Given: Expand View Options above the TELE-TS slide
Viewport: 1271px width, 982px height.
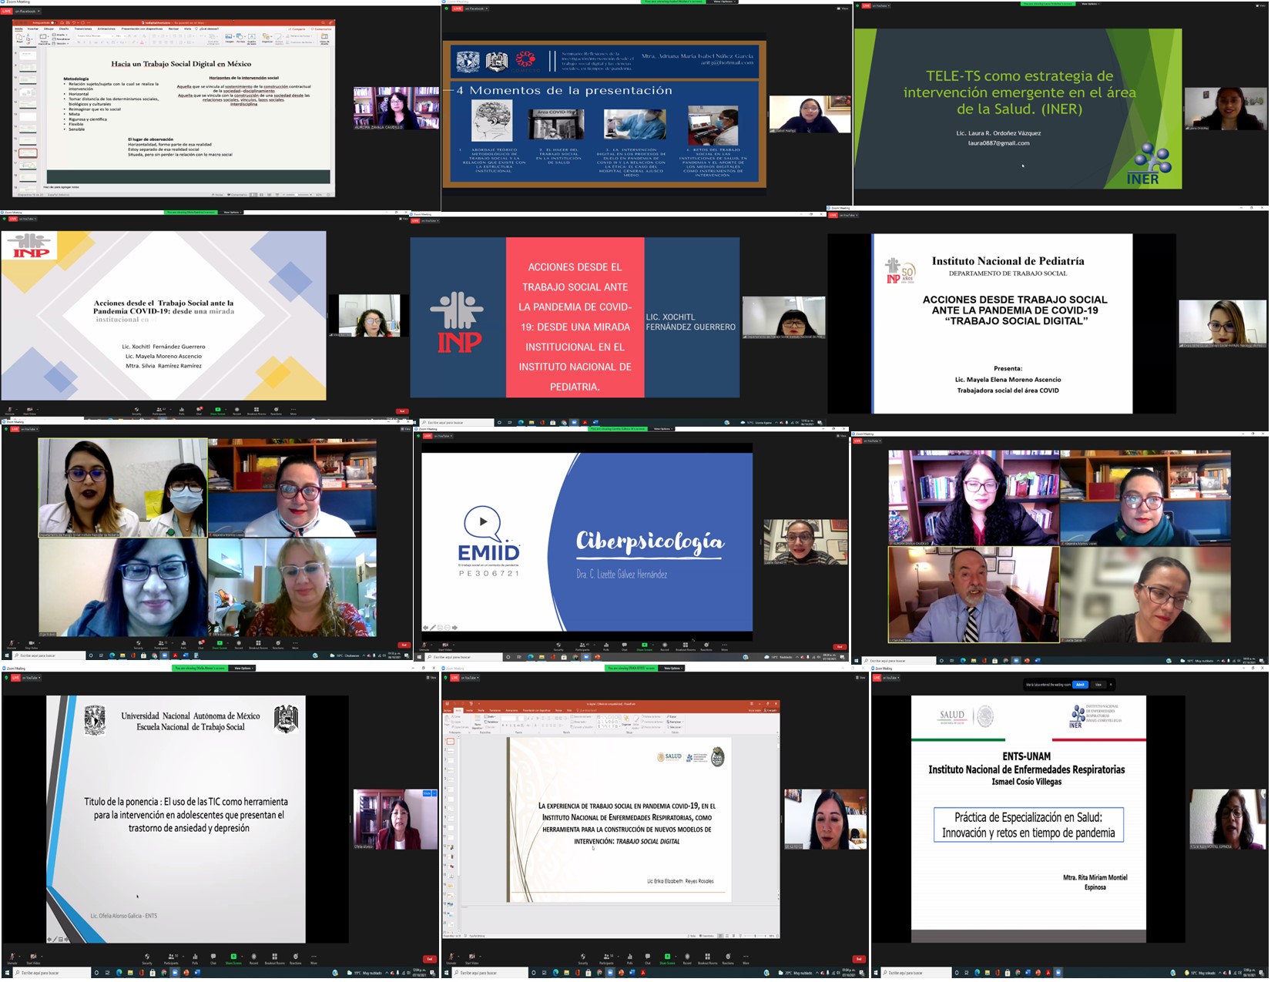Looking at the screenshot, I should [x=1089, y=4].
